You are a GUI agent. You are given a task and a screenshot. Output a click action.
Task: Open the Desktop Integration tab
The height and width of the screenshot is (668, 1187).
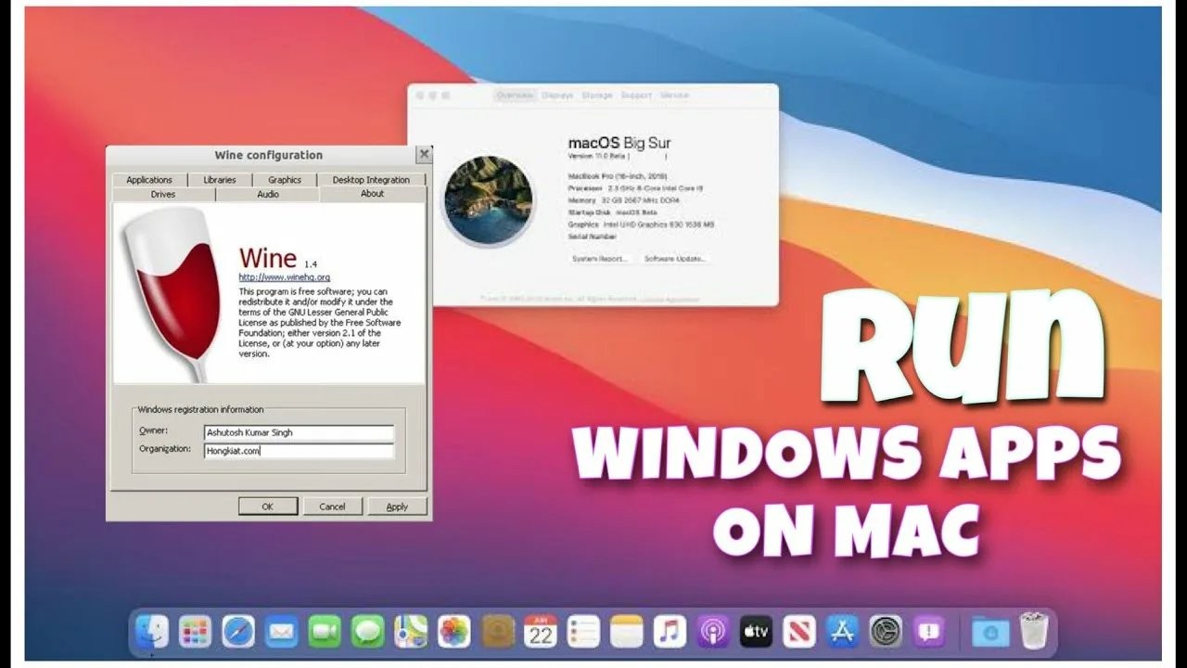(371, 180)
